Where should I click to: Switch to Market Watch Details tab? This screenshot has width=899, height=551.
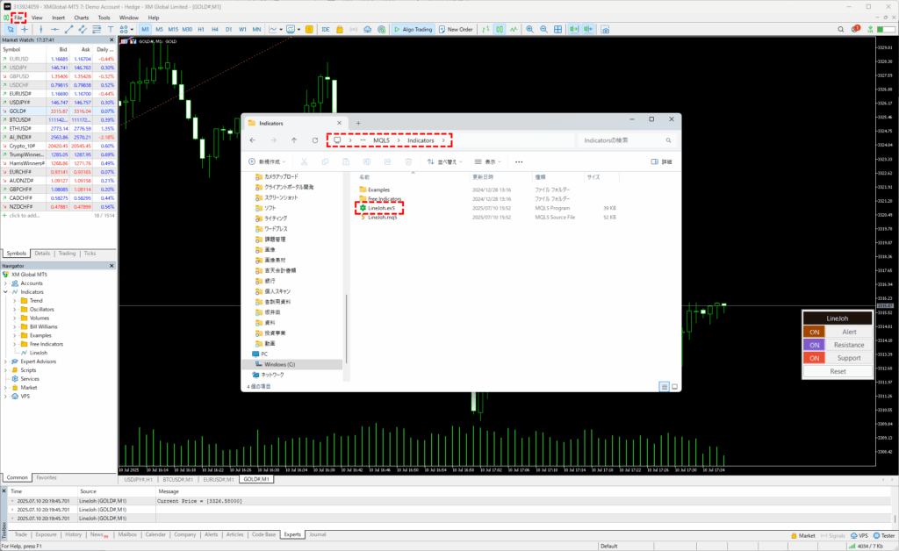42,254
